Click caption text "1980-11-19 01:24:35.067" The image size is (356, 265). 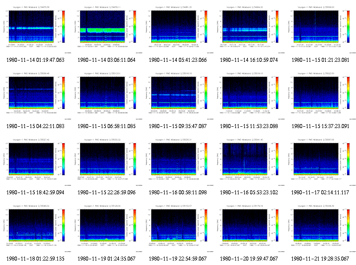point(106,259)
